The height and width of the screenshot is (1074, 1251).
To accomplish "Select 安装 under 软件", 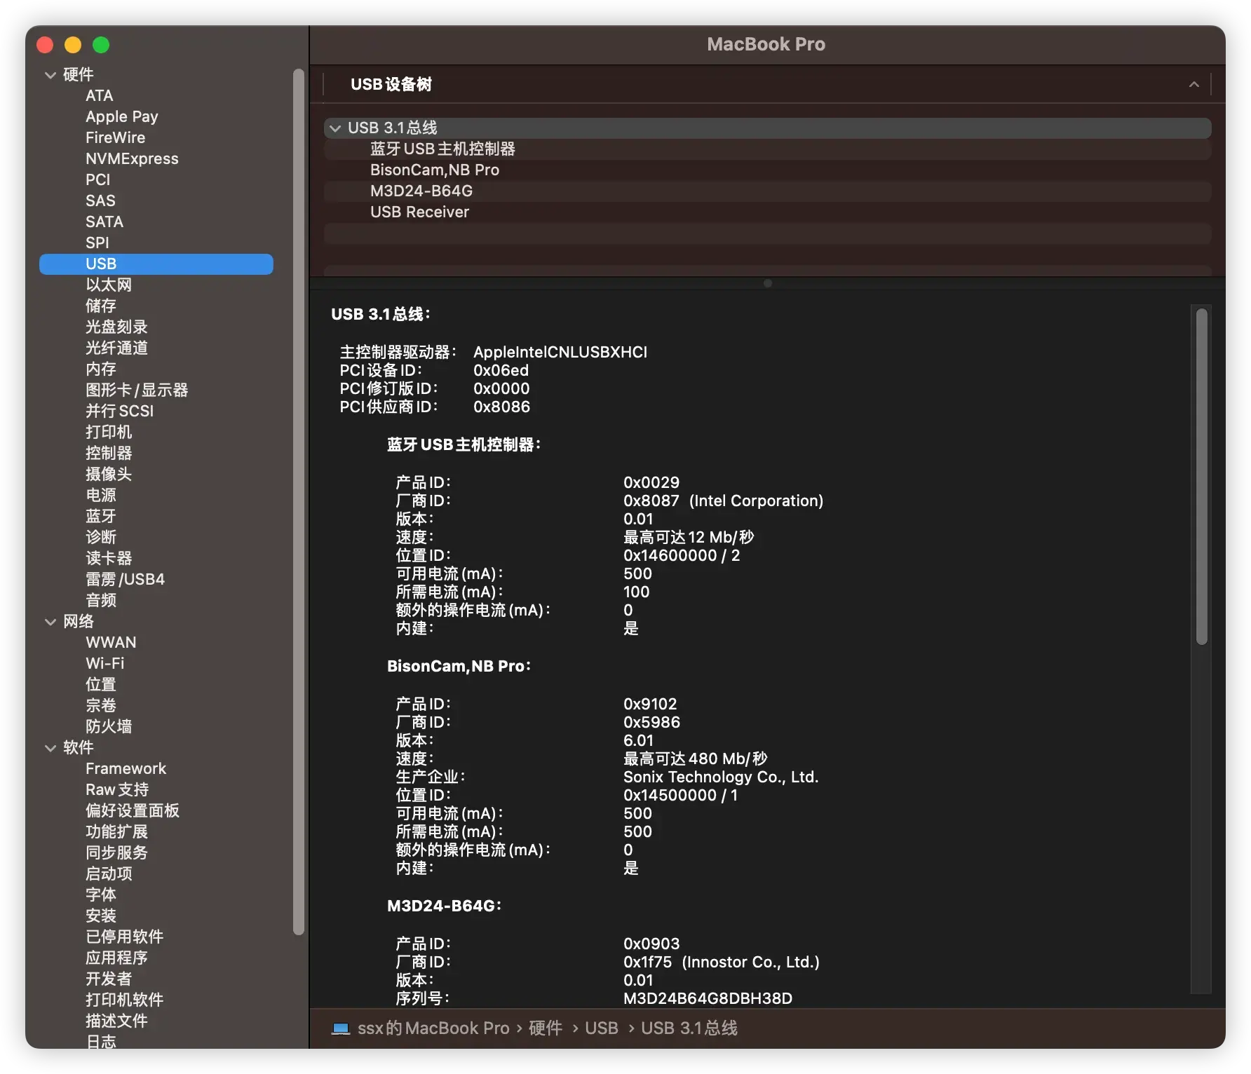I will [x=101, y=916].
